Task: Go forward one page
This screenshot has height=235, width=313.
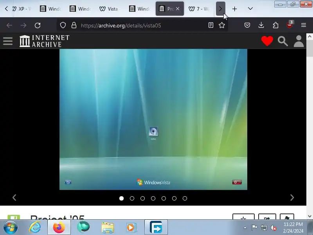Action: click(23, 25)
